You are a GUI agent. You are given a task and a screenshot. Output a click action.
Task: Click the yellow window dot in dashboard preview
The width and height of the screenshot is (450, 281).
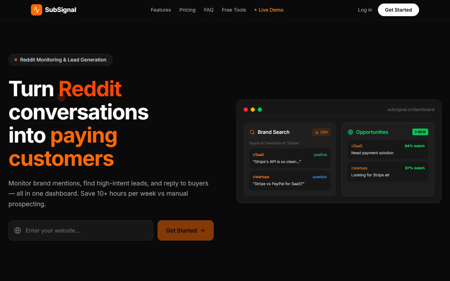pos(253,110)
